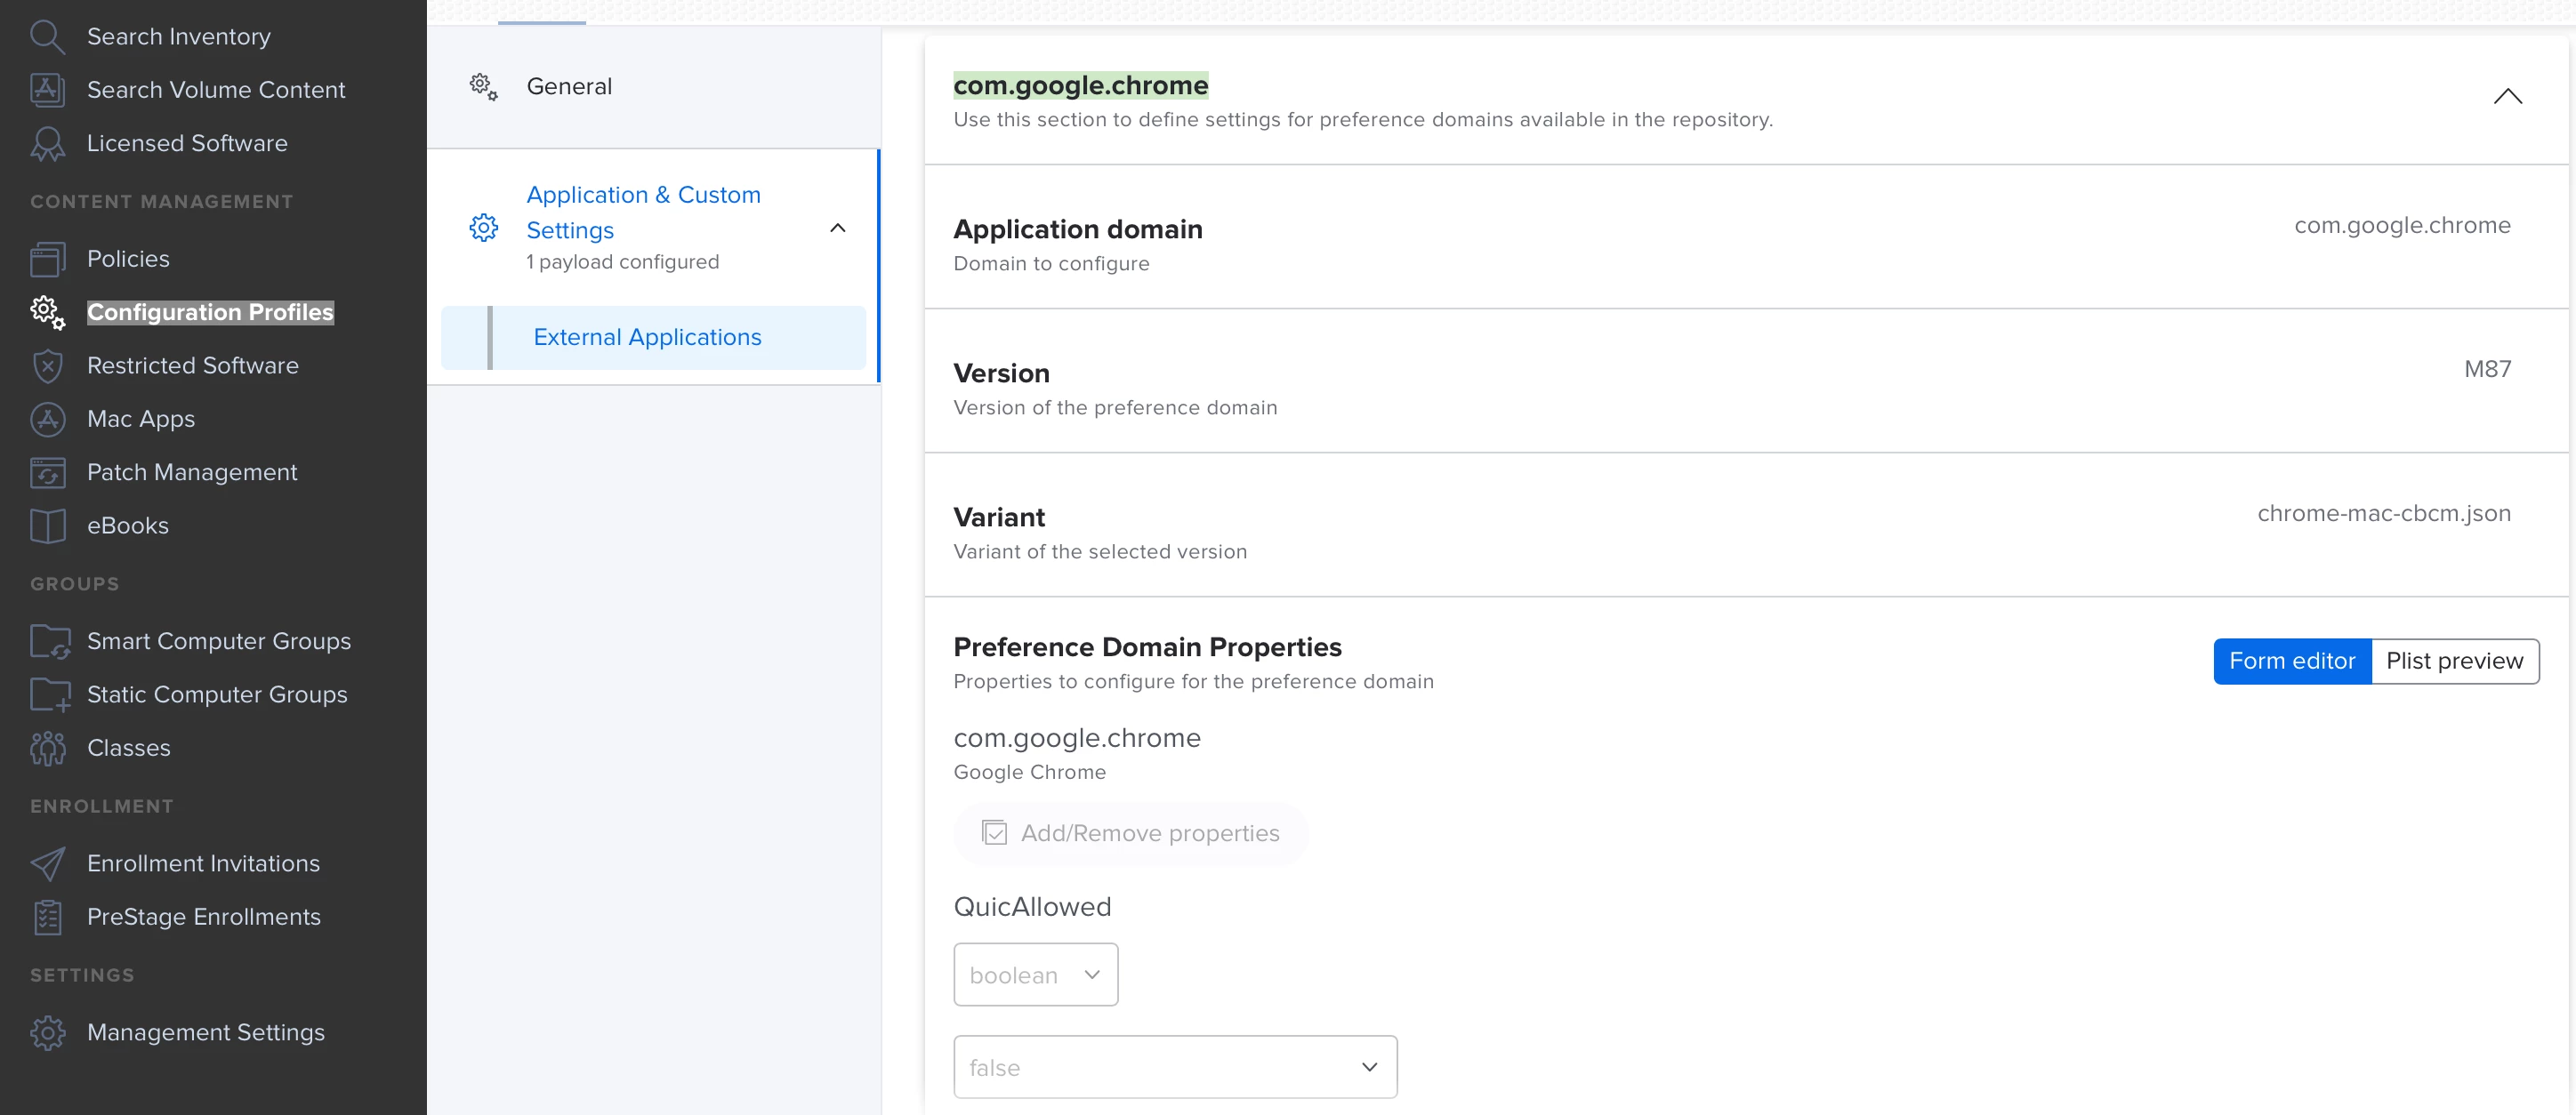Click the Search Inventory magnifier icon
2576x1115 pixels.
[x=47, y=36]
